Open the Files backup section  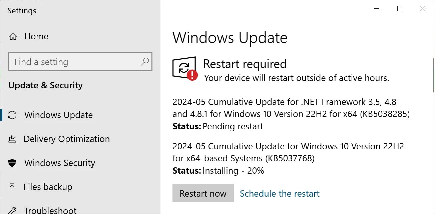pos(48,187)
